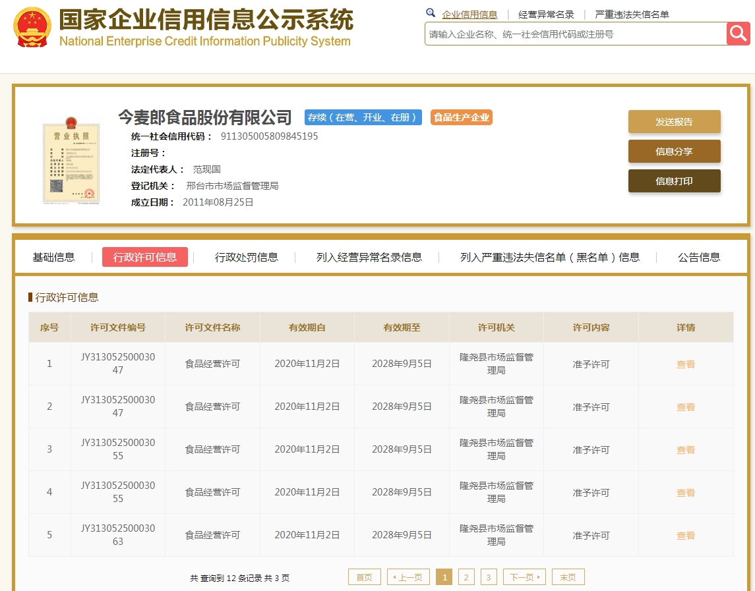Click the 存续（在营、开业、在册）status badge

[x=363, y=117]
